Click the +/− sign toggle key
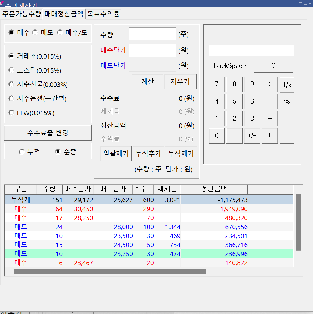Viewport: 313px width, 314px height. pyautogui.click(x=252, y=135)
